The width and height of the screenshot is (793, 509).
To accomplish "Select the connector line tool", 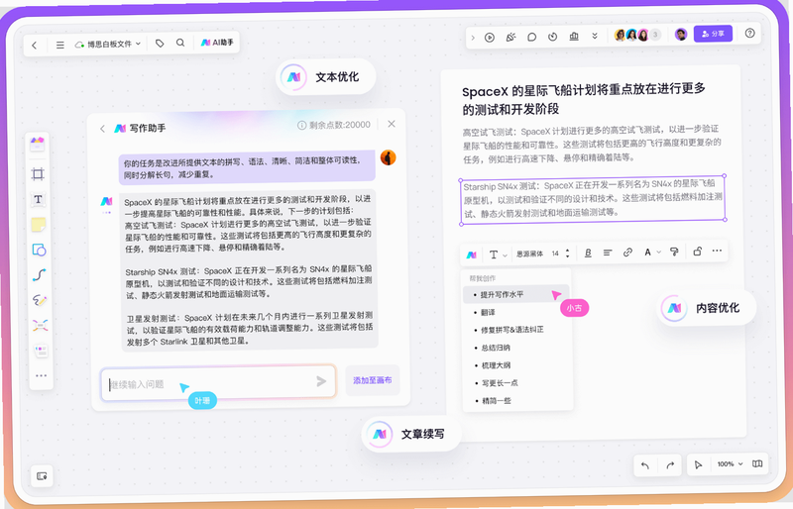I will (x=40, y=275).
